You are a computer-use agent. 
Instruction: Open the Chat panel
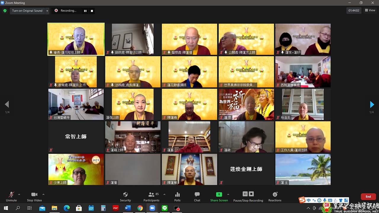197,195
